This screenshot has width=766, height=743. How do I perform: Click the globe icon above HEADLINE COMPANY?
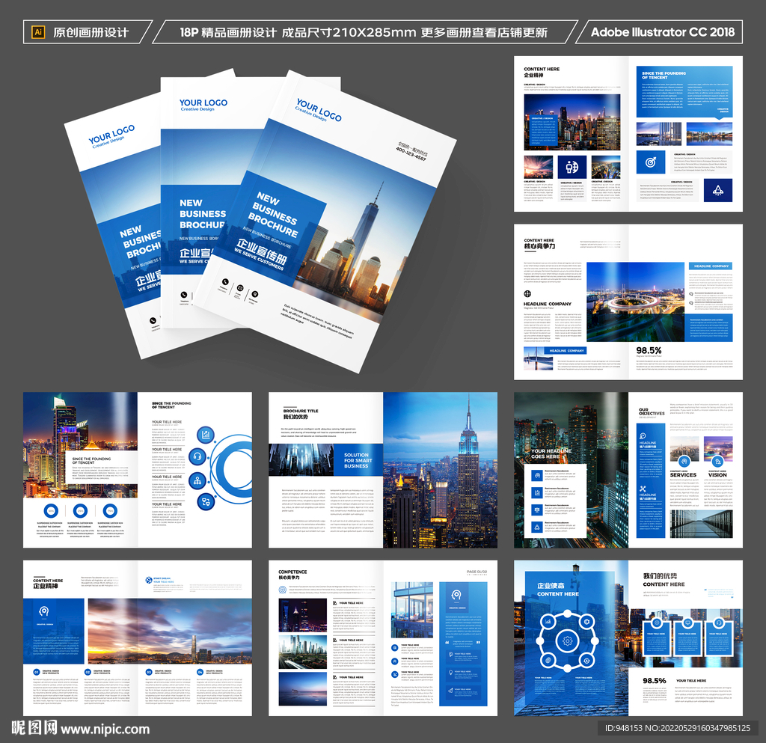click(527, 293)
